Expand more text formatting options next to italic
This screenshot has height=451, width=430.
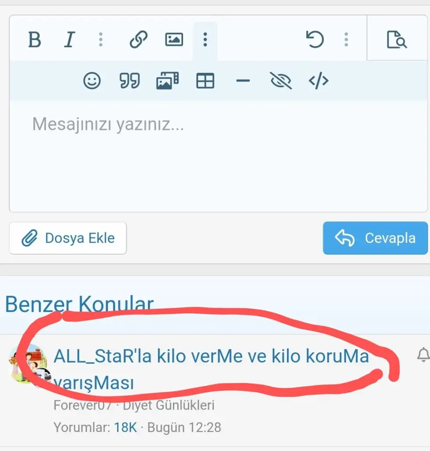(x=101, y=39)
